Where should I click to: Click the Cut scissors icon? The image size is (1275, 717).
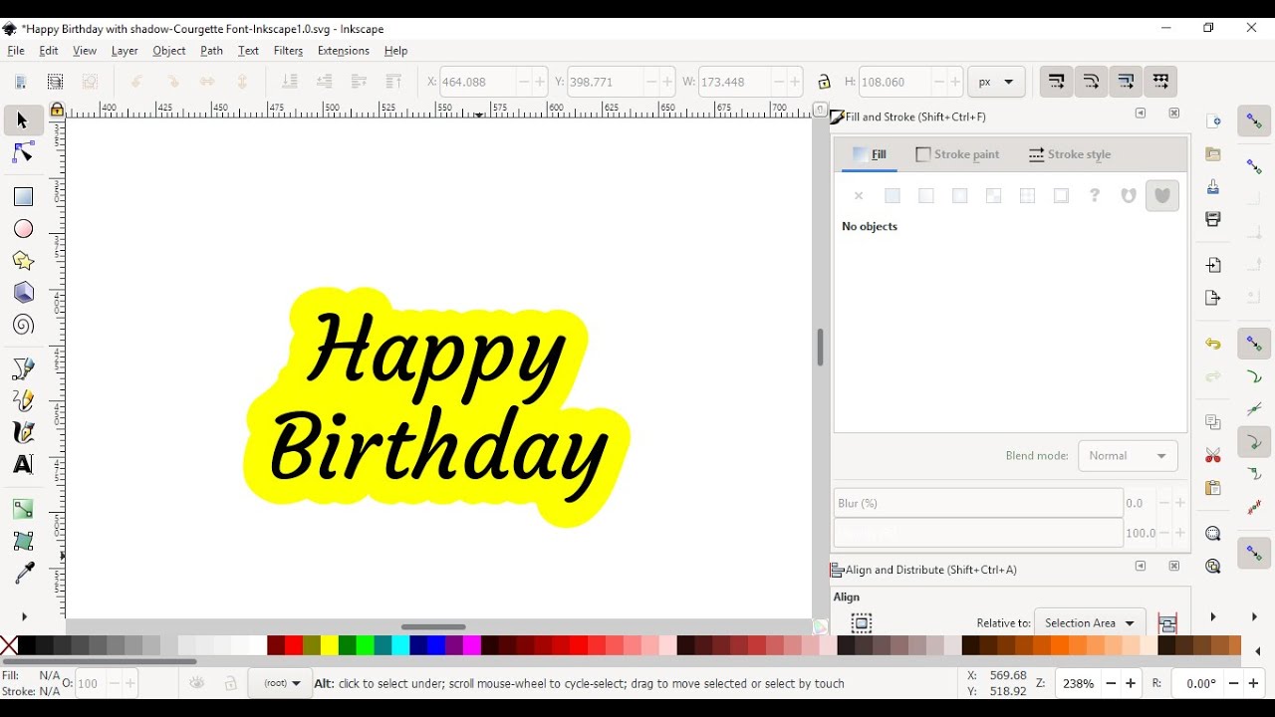click(x=1213, y=455)
